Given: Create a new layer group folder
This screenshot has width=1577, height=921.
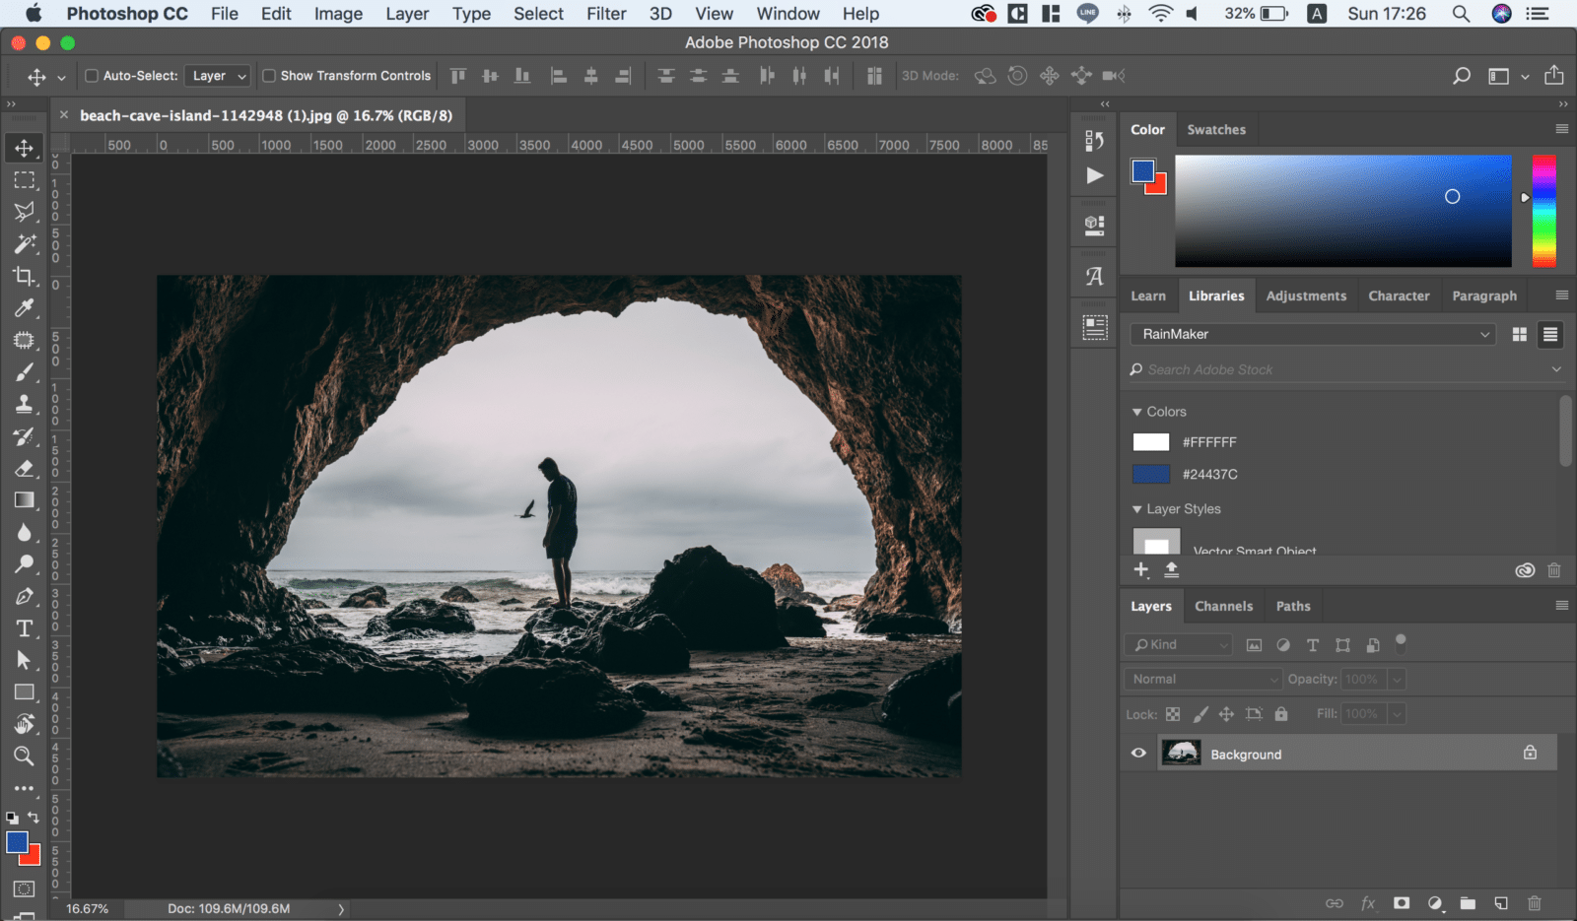Looking at the screenshot, I should tap(1468, 903).
